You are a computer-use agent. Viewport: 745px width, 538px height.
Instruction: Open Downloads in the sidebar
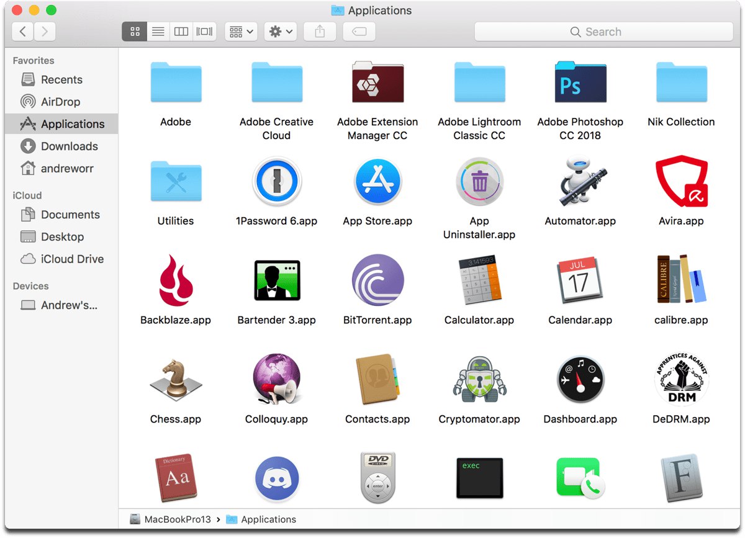61,146
